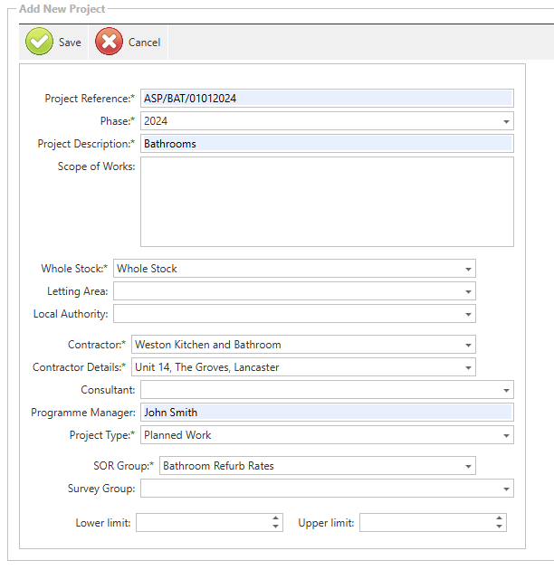
Task: Click the Project Reference text field
Action: pos(326,99)
